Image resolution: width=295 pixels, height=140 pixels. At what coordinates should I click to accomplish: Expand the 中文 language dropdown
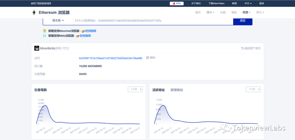point(248,3)
